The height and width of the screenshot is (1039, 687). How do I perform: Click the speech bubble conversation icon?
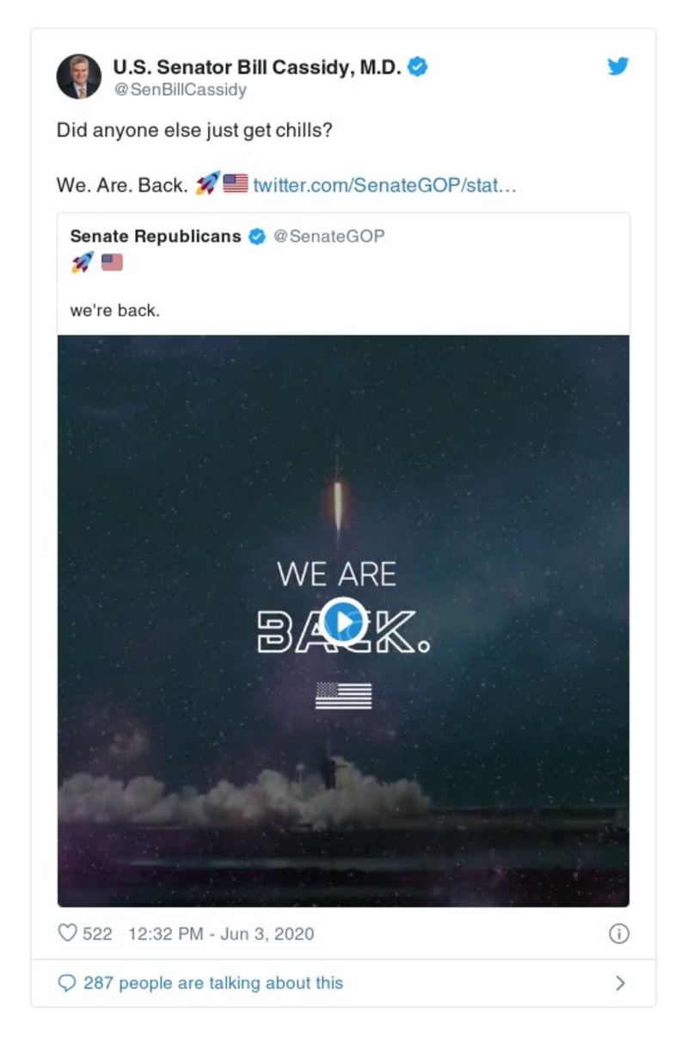tap(66, 983)
